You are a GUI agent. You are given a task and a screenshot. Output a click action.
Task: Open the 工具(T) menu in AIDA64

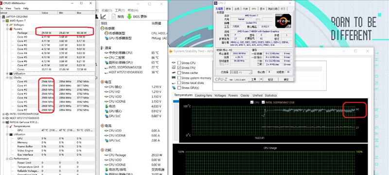coord(120,10)
